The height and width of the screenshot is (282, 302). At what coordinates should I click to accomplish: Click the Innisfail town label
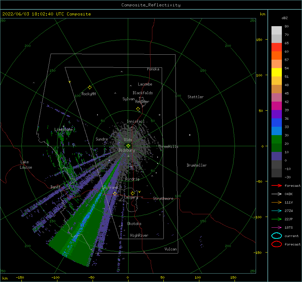(x=136, y=121)
